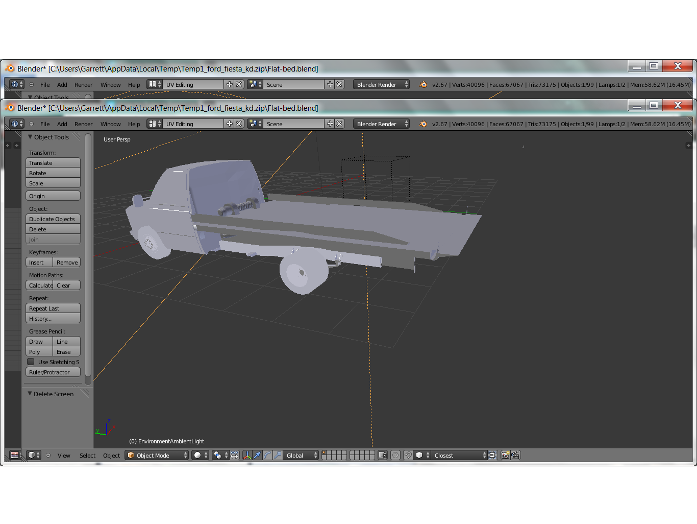Open the Add menu in the front window
This screenshot has width=697, height=524.
62,124
